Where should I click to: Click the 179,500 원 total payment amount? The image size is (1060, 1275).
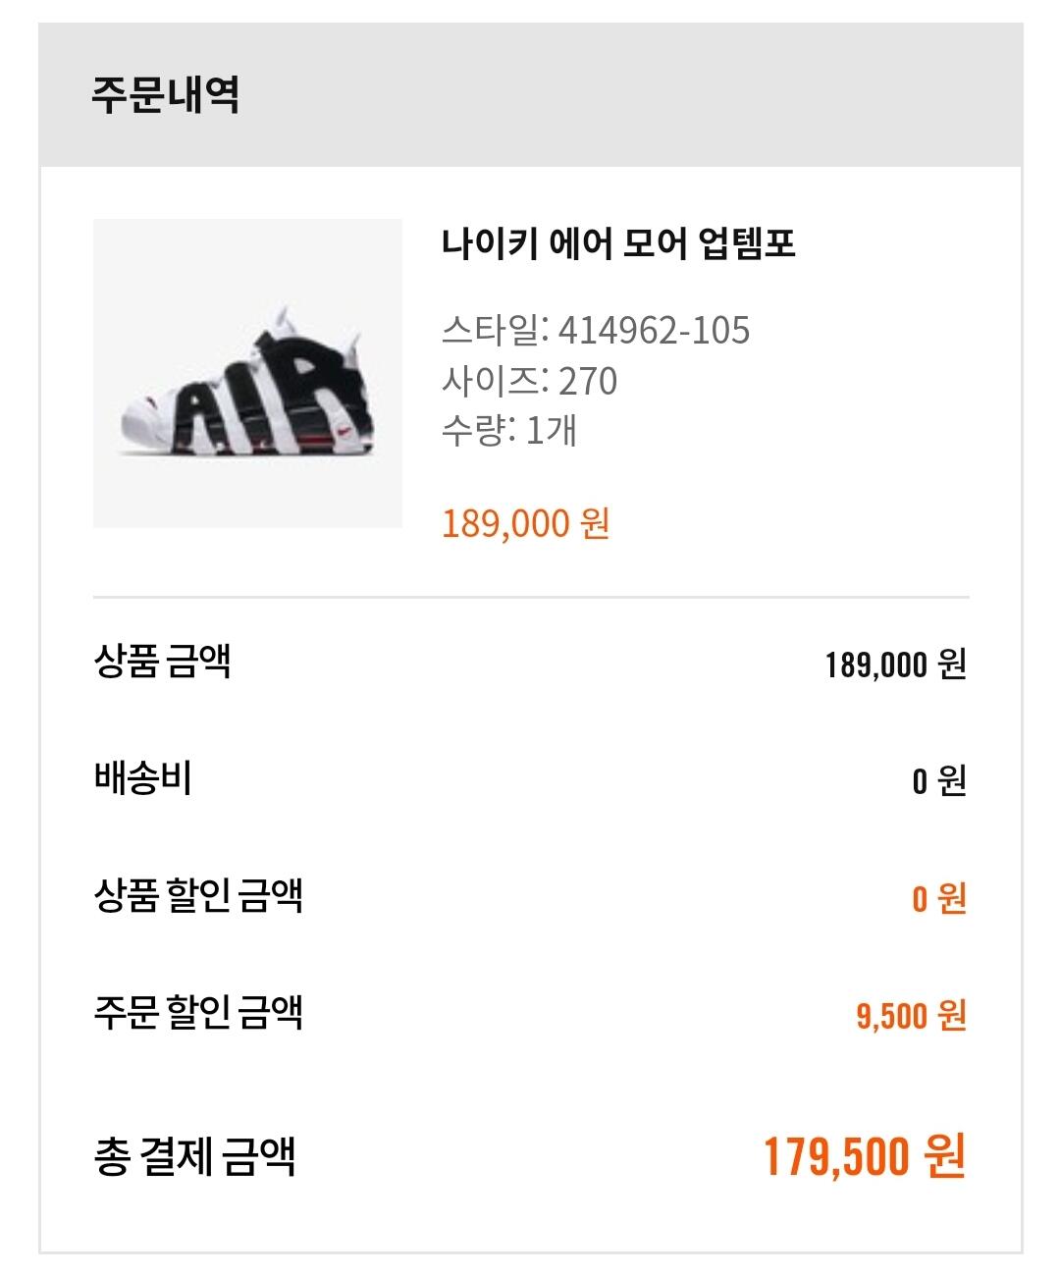[x=864, y=1156]
